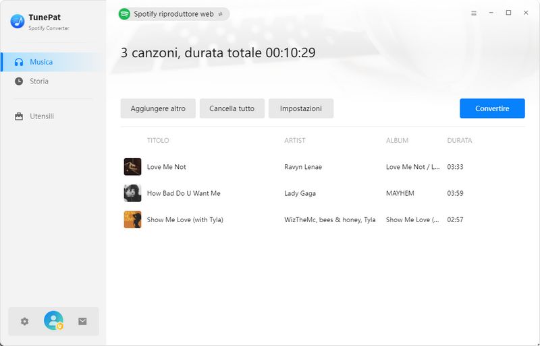
Task: Click the artist WizTheMc, bees & honey, Tyla
Action: (x=330, y=220)
